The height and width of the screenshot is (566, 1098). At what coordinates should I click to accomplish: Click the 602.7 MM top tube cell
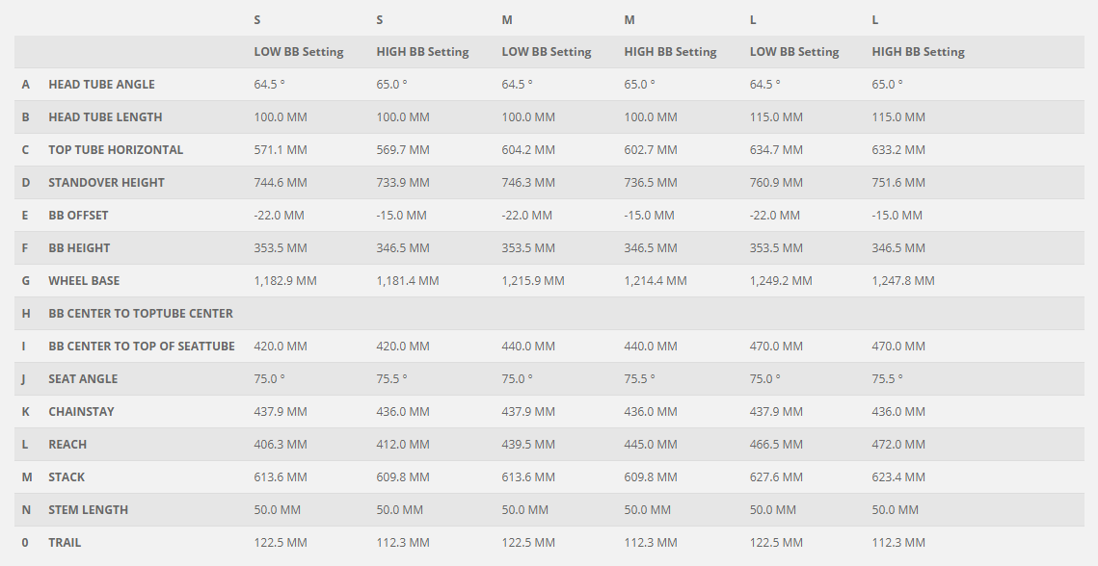[x=651, y=150]
